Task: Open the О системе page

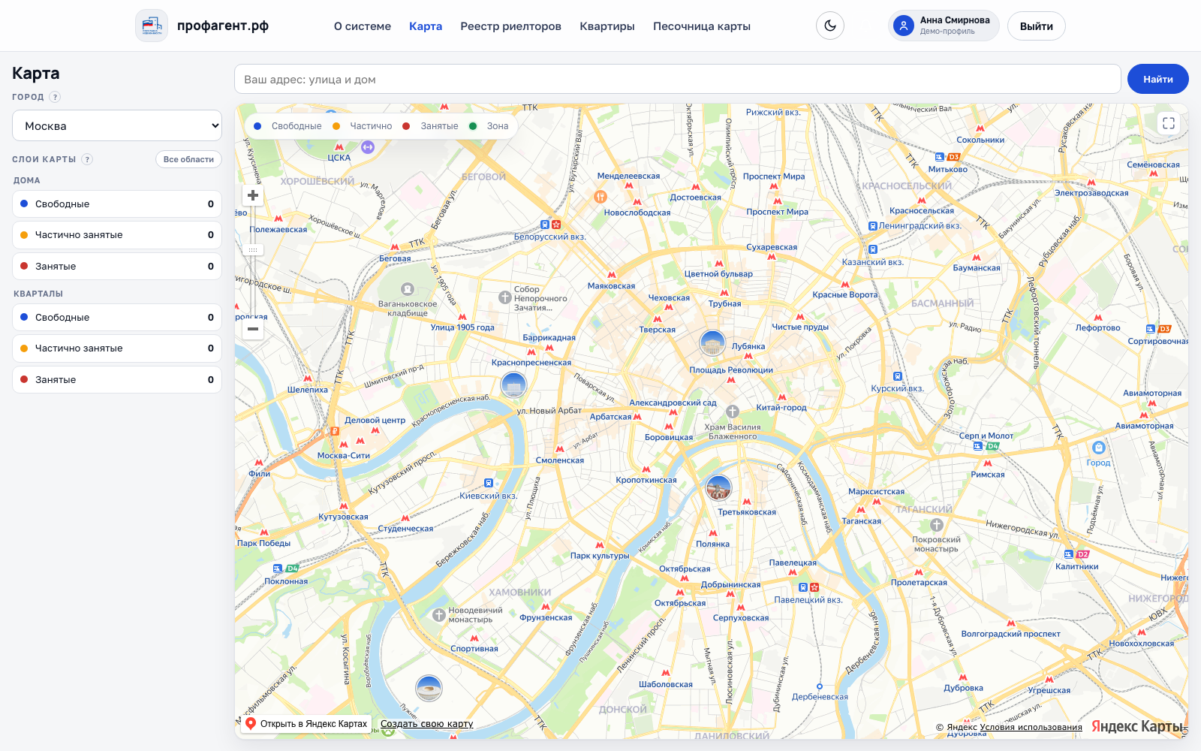Action: [363, 26]
